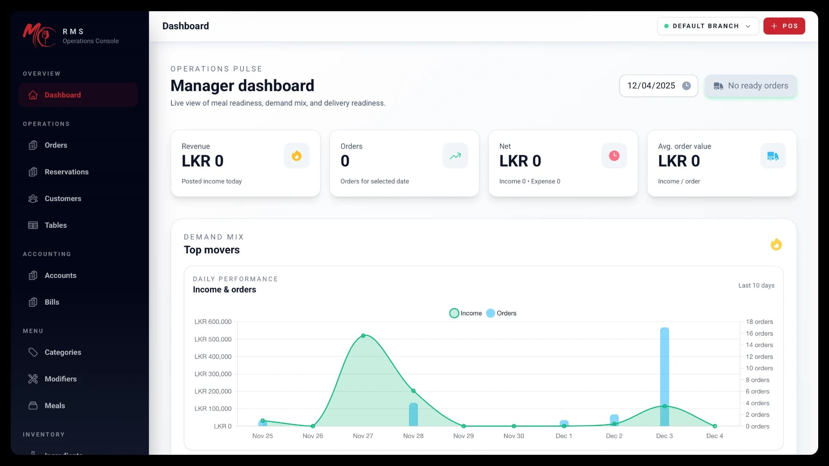Toggle the Income series in chart legend
829x466 pixels.
coord(465,313)
